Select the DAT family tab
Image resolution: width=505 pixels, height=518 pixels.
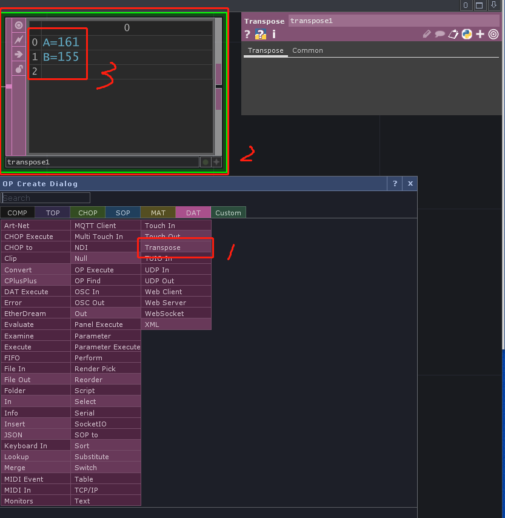point(193,212)
